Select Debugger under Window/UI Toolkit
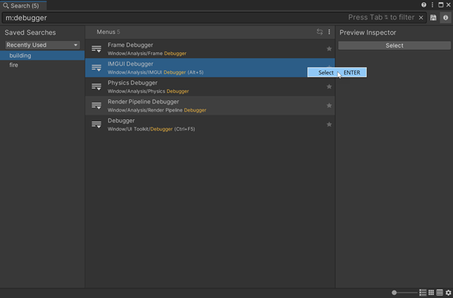 click(210, 124)
